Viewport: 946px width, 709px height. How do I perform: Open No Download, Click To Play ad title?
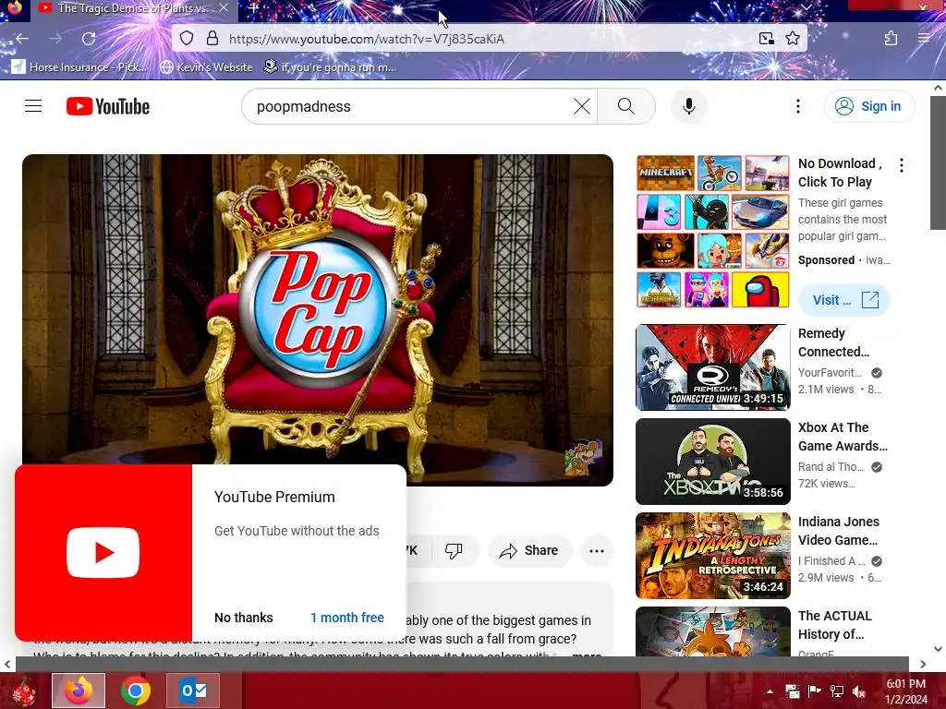pos(840,173)
